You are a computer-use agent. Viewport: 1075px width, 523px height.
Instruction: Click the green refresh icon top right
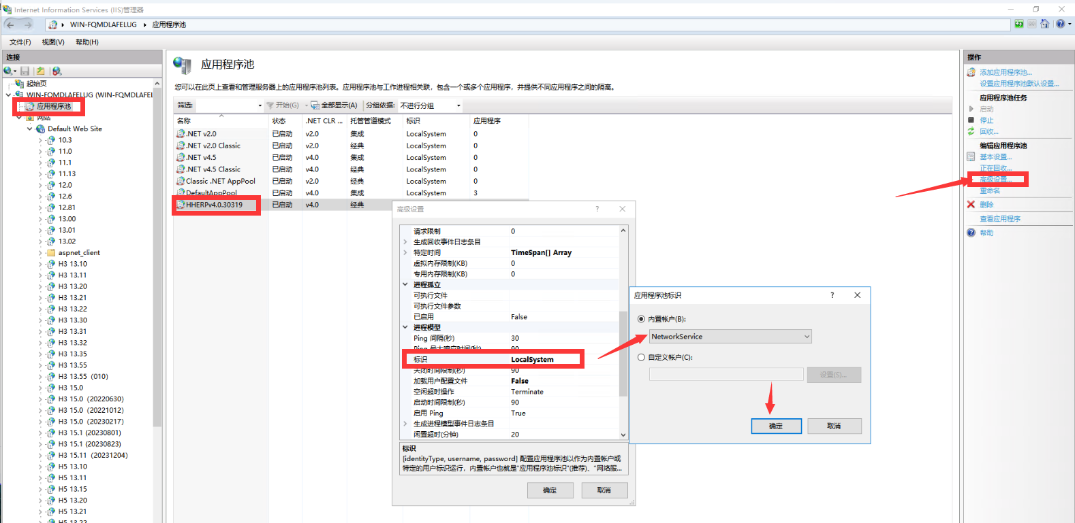pyautogui.click(x=1018, y=24)
